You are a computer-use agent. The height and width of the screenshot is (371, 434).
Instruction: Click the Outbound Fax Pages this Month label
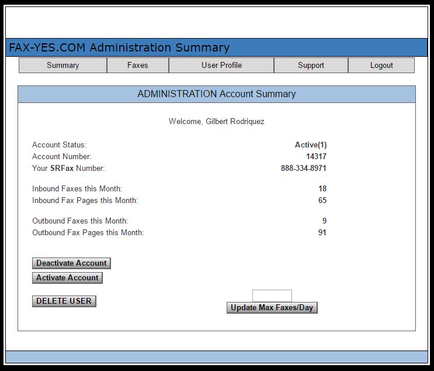click(88, 233)
